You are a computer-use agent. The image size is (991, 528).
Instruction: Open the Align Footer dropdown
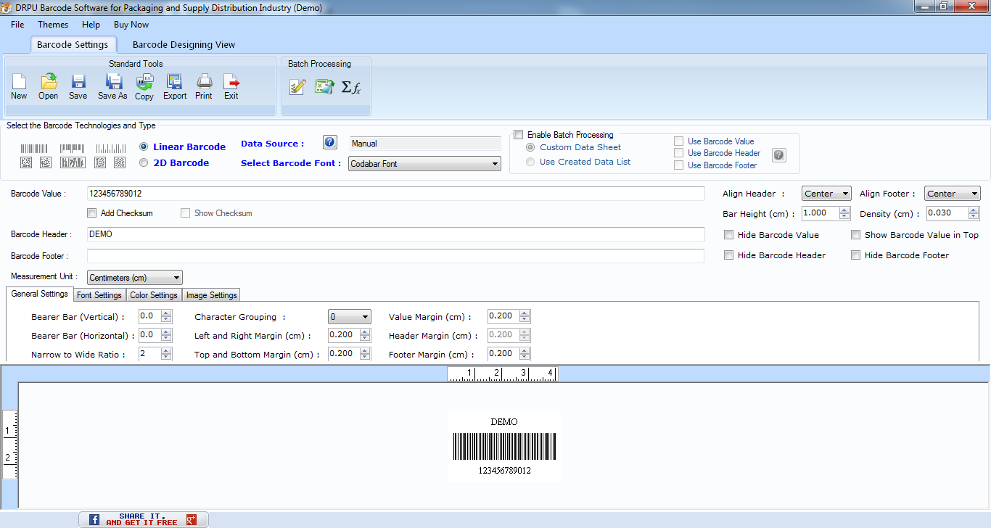coord(952,194)
